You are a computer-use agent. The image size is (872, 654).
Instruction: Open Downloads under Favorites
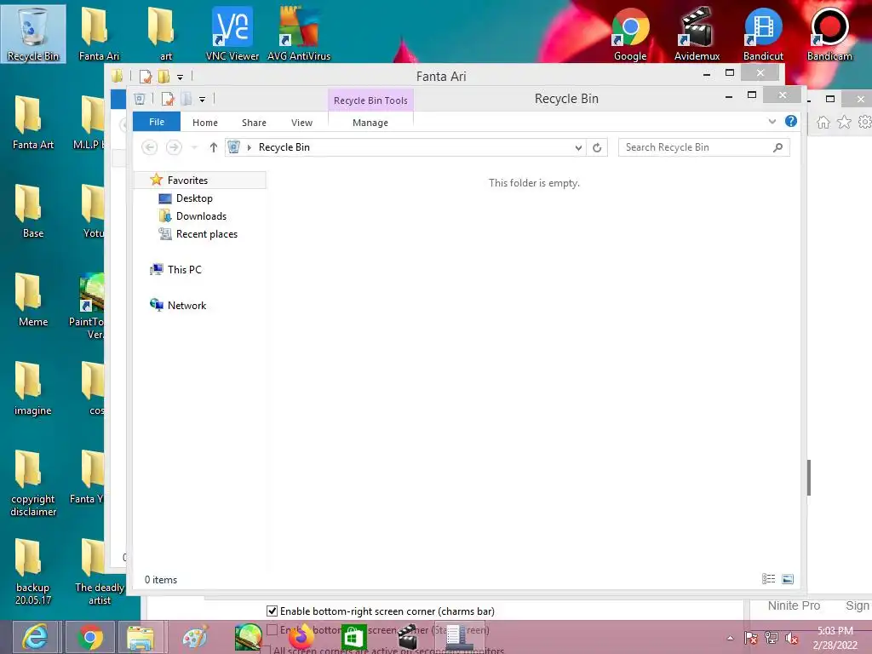point(201,215)
